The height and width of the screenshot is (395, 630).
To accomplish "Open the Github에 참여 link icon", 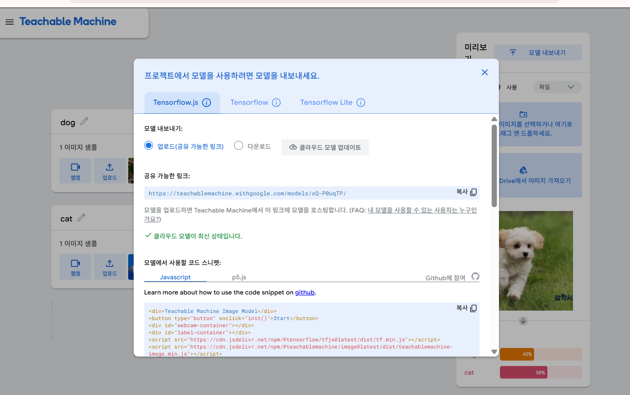I will pyautogui.click(x=475, y=276).
